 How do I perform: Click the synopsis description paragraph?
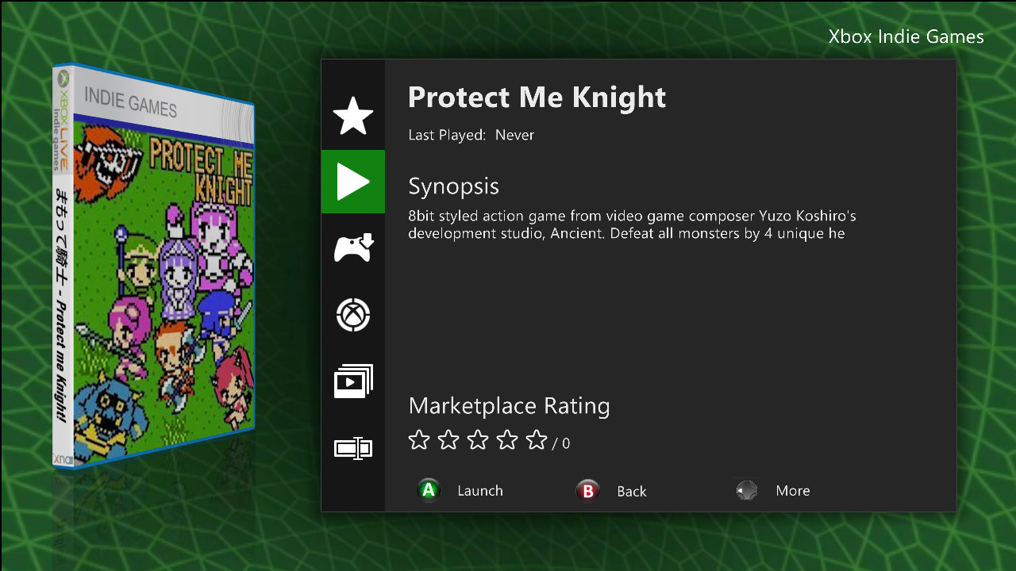pyautogui.click(x=632, y=225)
